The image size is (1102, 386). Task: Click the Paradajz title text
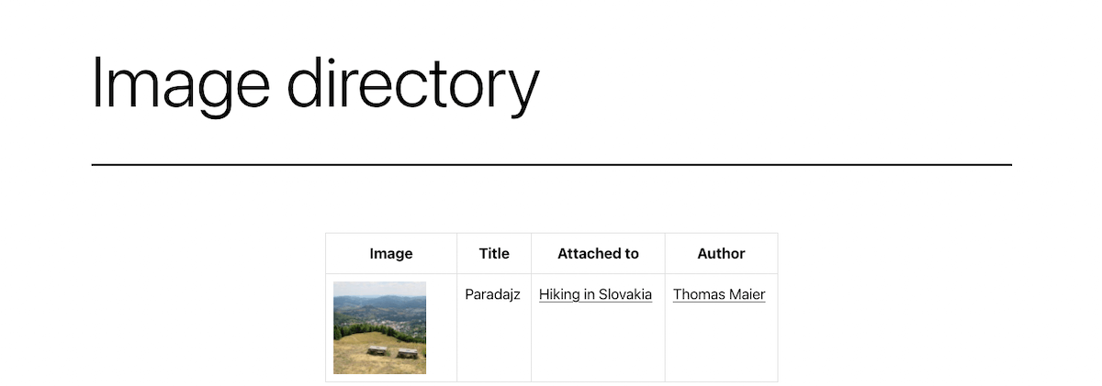tap(492, 294)
